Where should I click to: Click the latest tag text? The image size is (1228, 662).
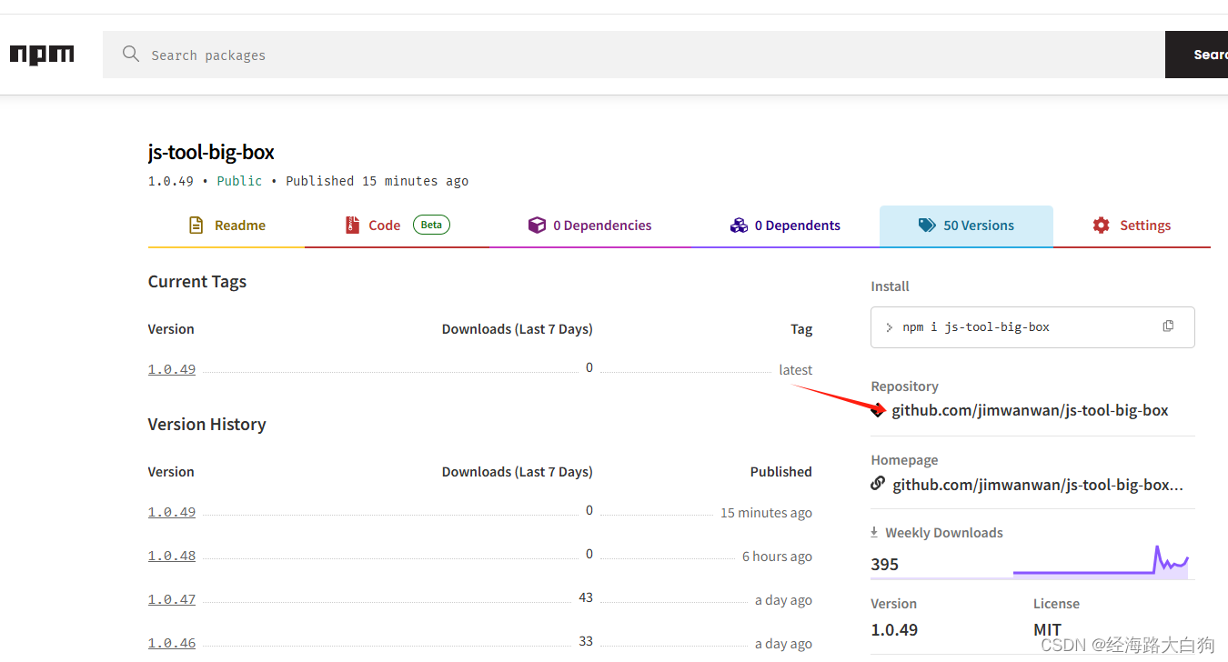click(796, 370)
